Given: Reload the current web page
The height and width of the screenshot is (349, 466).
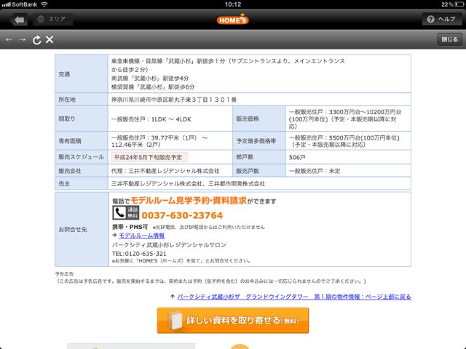Looking at the screenshot, I should tap(36, 40).
